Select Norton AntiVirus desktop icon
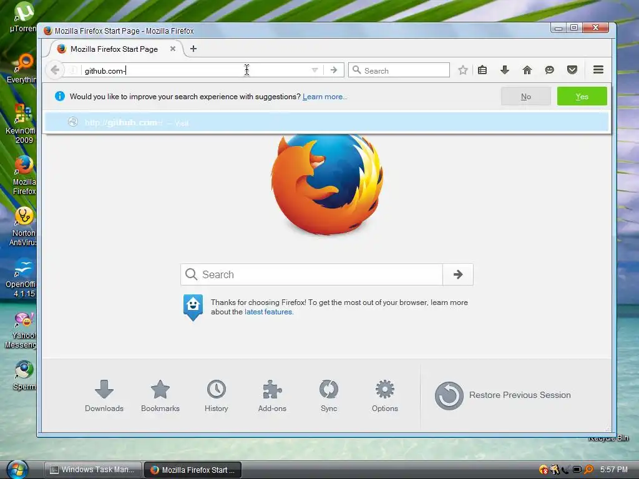Image resolution: width=639 pixels, height=479 pixels. [x=23, y=226]
